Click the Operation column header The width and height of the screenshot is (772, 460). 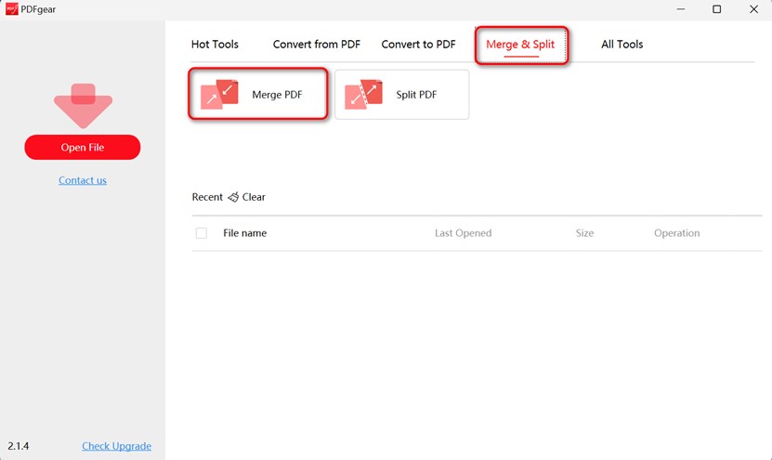coord(677,233)
